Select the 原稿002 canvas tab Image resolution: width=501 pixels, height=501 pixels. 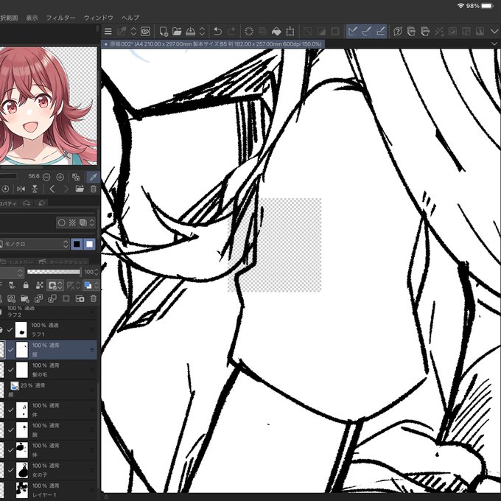[213, 44]
